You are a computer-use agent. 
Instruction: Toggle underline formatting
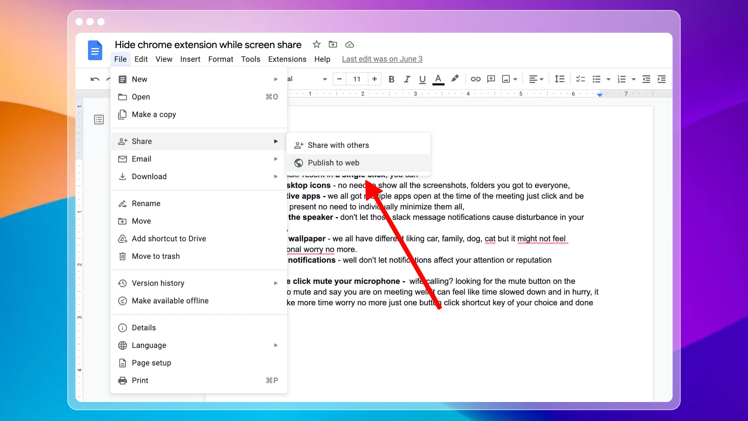pyautogui.click(x=422, y=79)
